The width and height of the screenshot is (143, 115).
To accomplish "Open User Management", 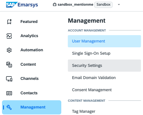I will [104, 41].
